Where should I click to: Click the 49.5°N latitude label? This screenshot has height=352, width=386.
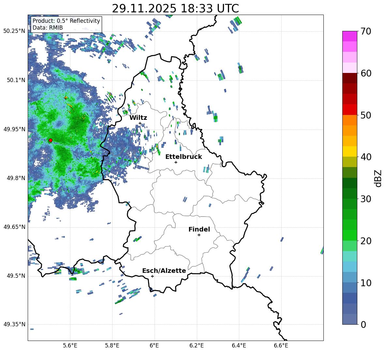16,276
